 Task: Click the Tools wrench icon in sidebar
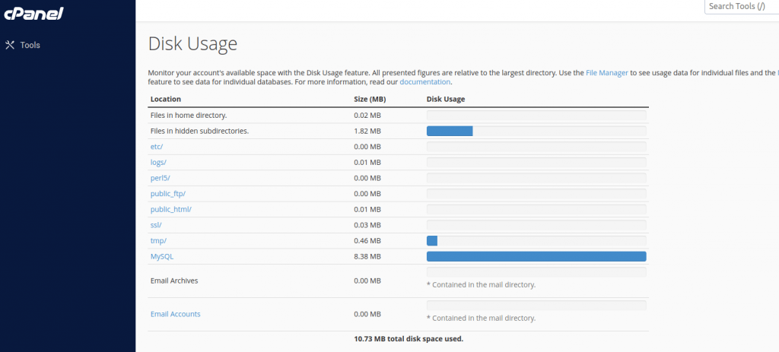pos(10,45)
